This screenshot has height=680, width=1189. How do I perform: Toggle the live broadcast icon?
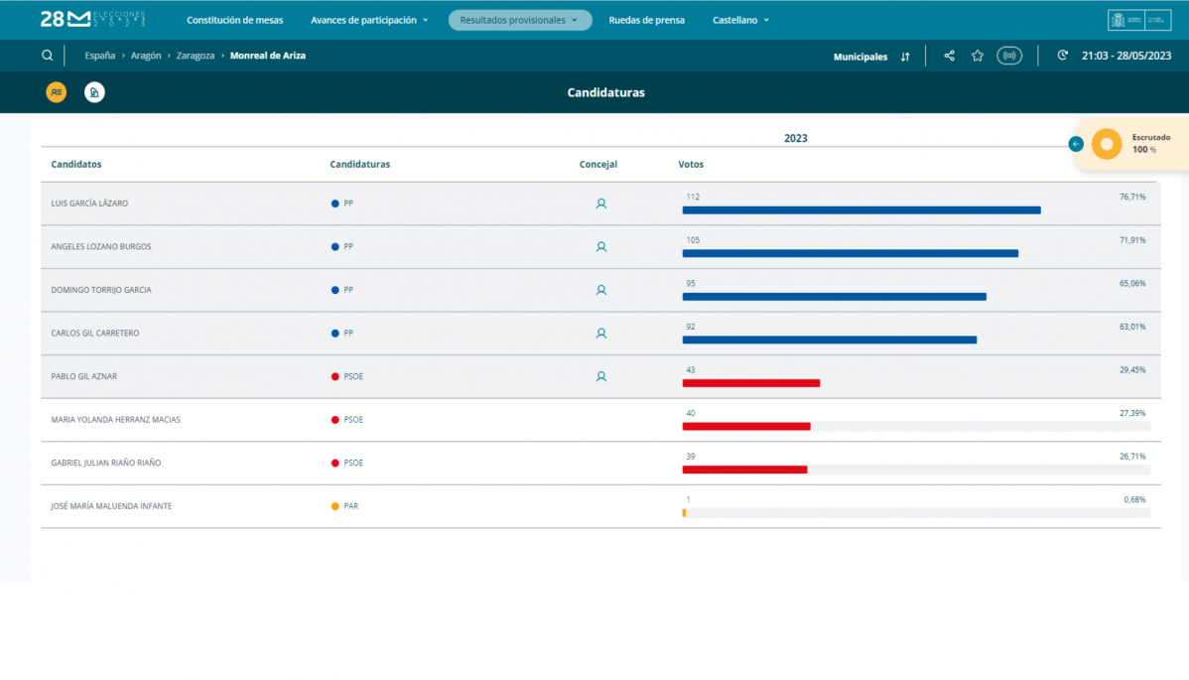click(1009, 56)
